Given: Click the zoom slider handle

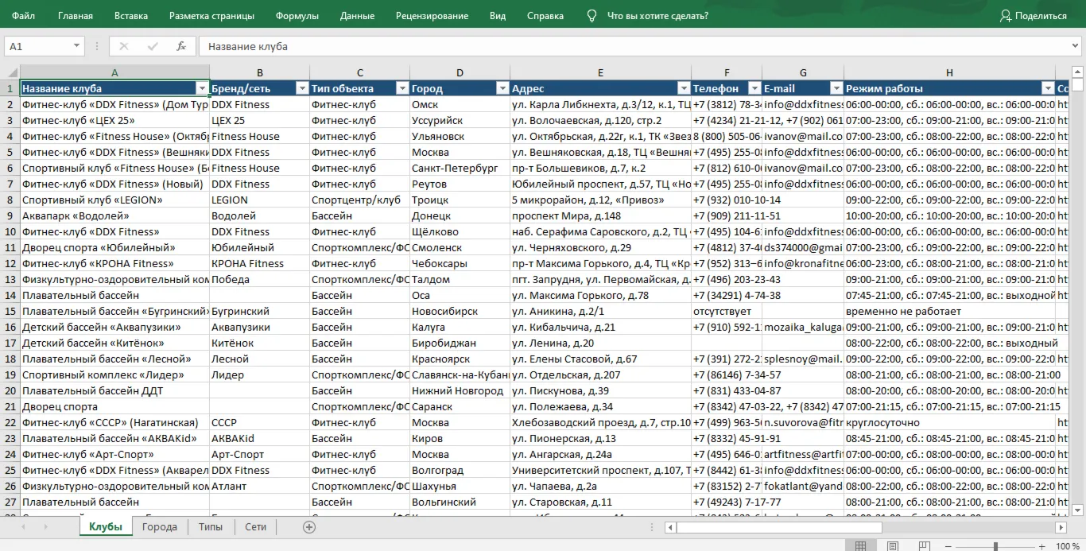Looking at the screenshot, I should tap(995, 546).
